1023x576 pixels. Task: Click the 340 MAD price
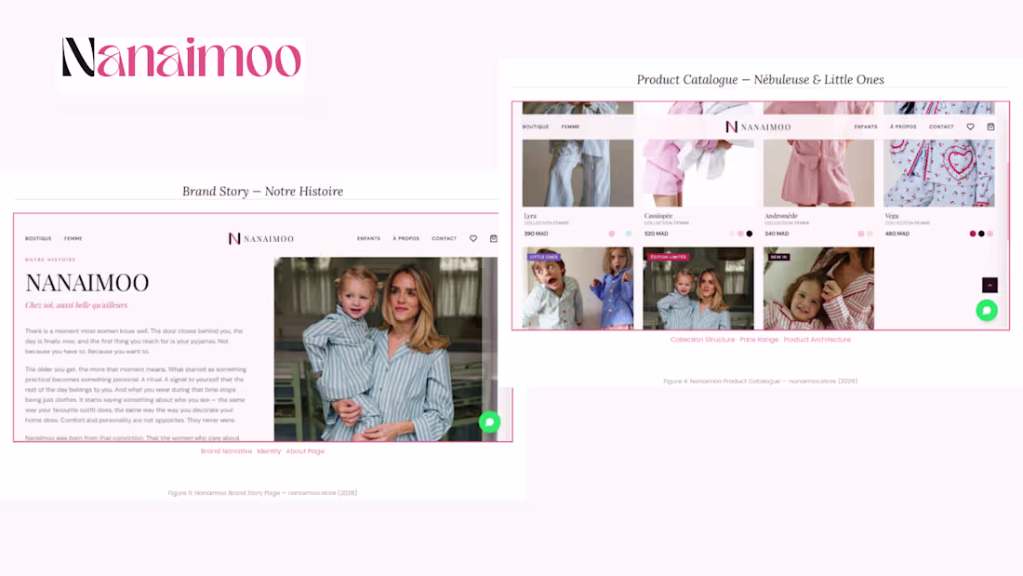pyautogui.click(x=777, y=234)
